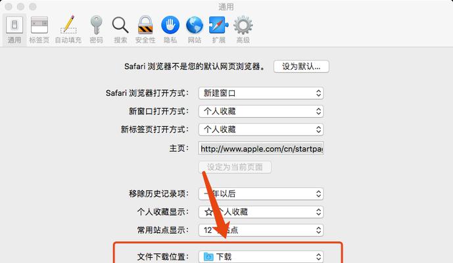Viewport: 453px width, 263px height.
Task: Open the 新窗口打开方式 dropdown
Action: point(261,111)
